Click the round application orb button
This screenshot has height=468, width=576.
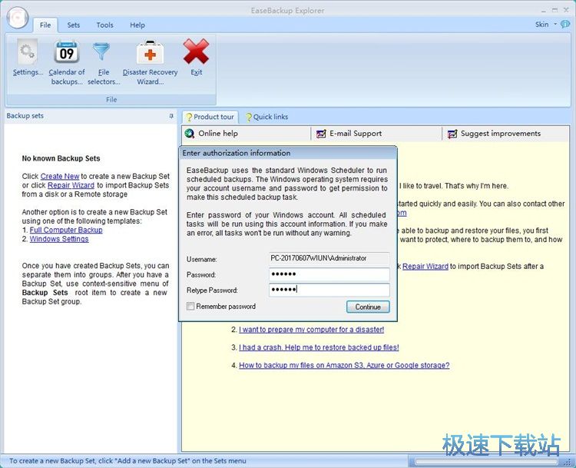[x=17, y=17]
